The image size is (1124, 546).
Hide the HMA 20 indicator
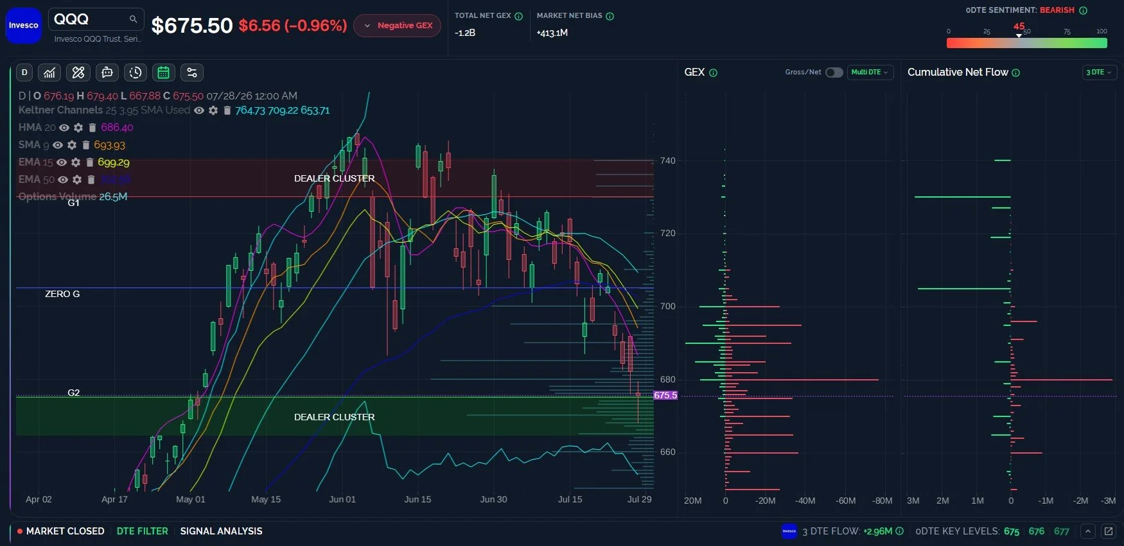[x=64, y=128]
